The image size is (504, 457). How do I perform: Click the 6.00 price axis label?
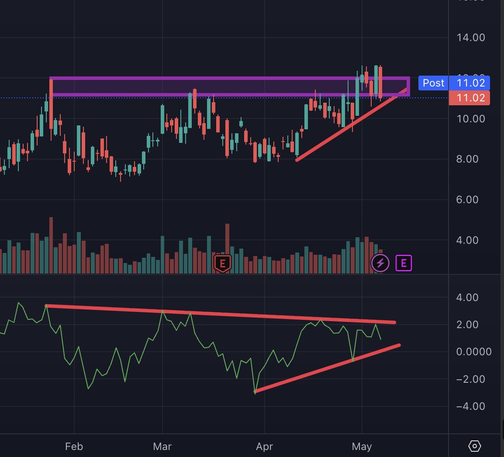[467, 200]
